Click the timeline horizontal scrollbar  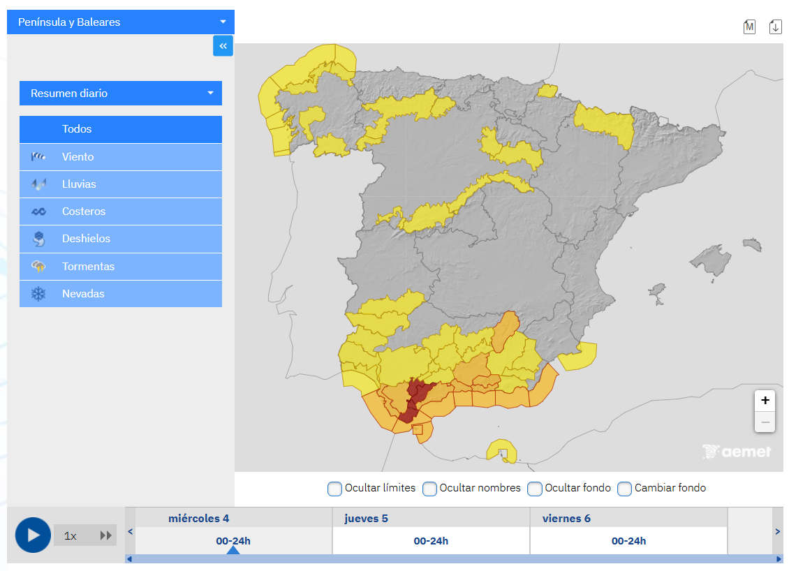(x=452, y=559)
